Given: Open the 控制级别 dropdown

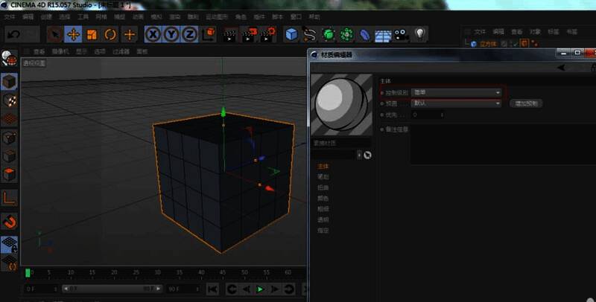Looking at the screenshot, I should [x=457, y=93].
